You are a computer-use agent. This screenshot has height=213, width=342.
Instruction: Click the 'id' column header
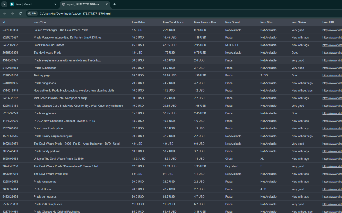click(x=4, y=22)
